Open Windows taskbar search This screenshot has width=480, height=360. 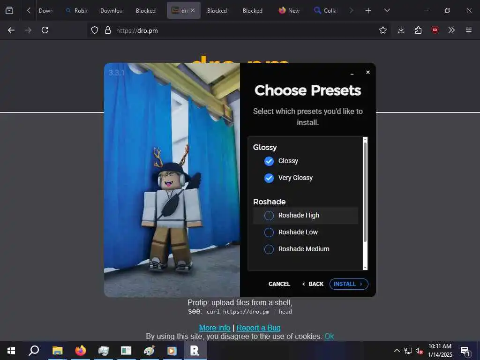coord(34,351)
